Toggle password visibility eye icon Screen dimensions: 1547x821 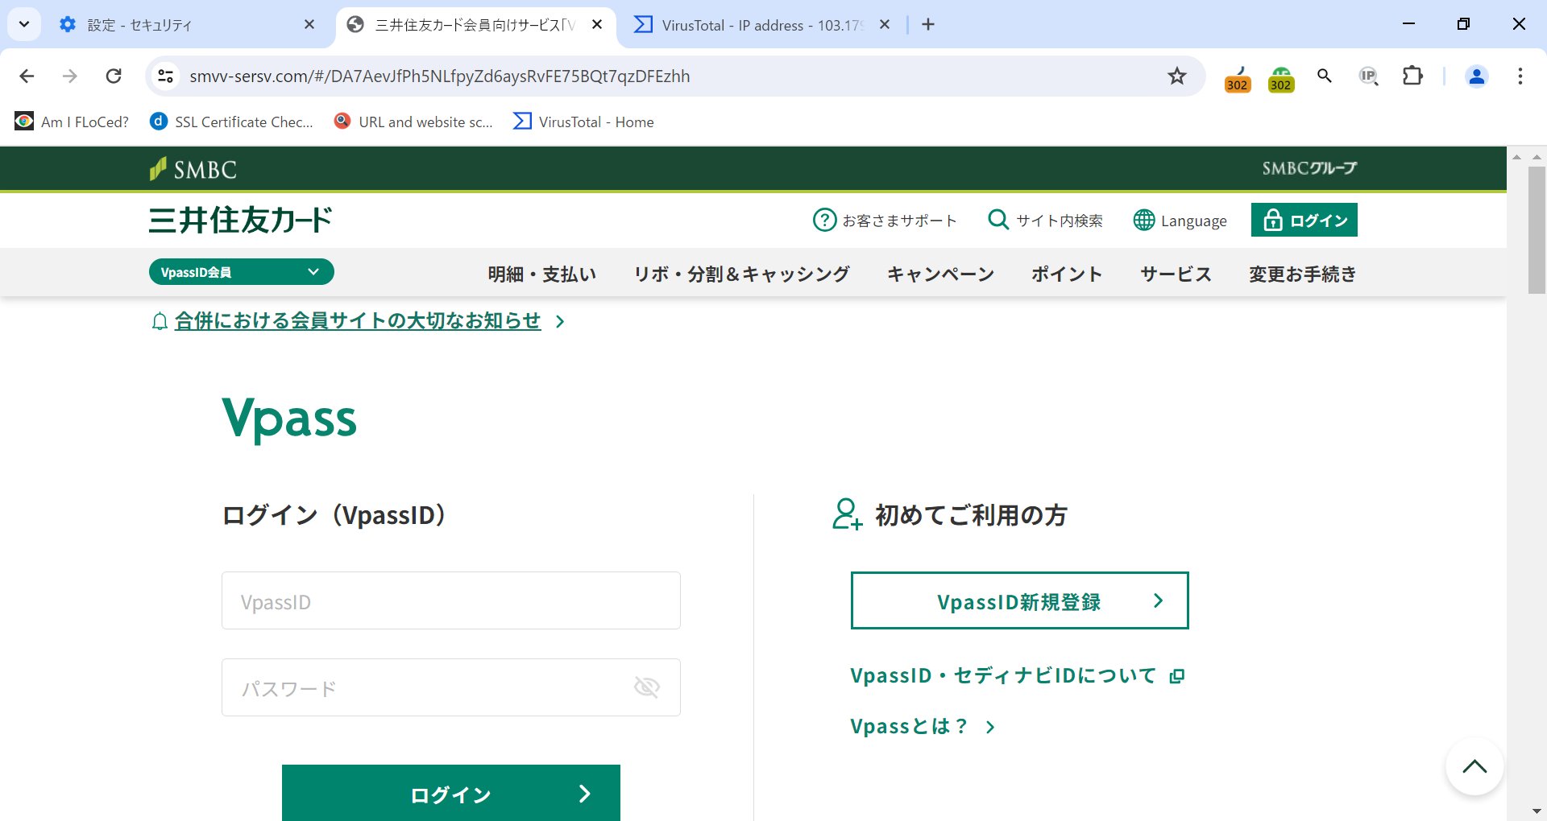click(x=647, y=687)
